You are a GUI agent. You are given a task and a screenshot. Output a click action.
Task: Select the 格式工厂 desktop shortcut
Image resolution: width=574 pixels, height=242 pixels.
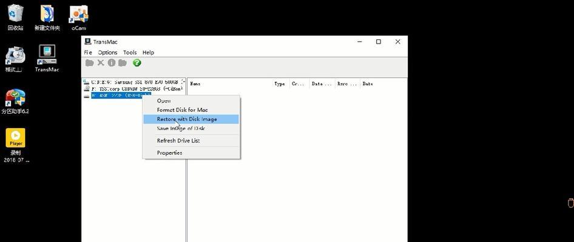(15, 59)
